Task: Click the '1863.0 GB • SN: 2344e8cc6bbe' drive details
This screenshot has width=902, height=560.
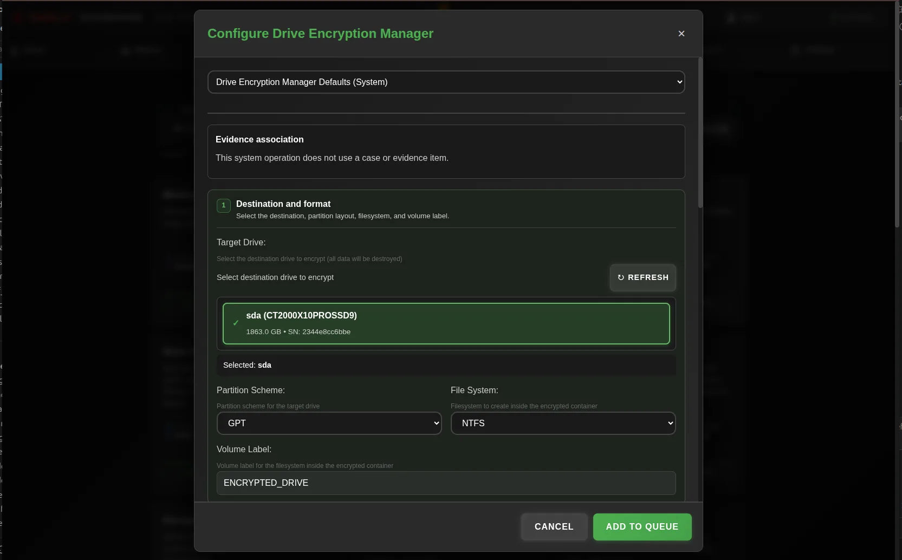Action: 298,332
